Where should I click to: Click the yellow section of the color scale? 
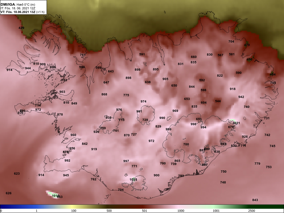72,207
